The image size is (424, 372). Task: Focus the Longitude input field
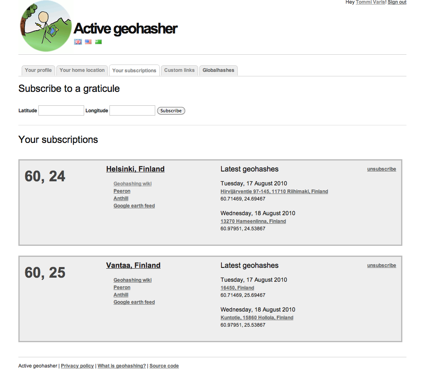click(132, 111)
